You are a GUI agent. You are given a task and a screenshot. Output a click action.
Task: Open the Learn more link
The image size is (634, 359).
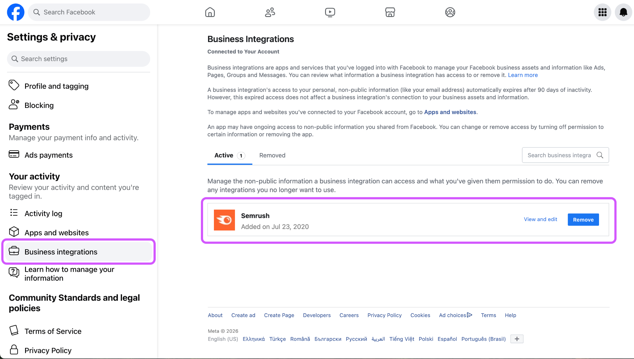click(523, 75)
